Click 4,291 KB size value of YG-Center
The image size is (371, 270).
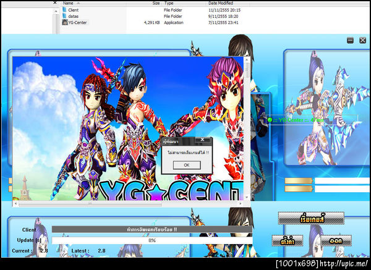pos(151,23)
